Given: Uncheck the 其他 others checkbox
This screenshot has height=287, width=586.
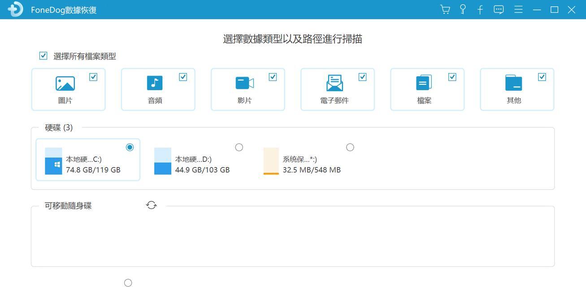Looking at the screenshot, I should click(542, 77).
